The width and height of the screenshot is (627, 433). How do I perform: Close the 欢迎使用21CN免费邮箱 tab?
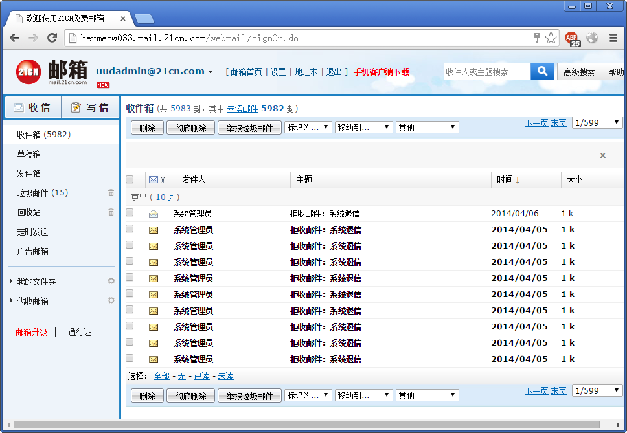(123, 18)
